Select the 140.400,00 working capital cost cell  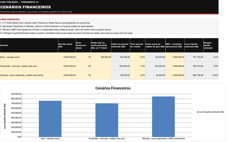(x=155, y=57)
